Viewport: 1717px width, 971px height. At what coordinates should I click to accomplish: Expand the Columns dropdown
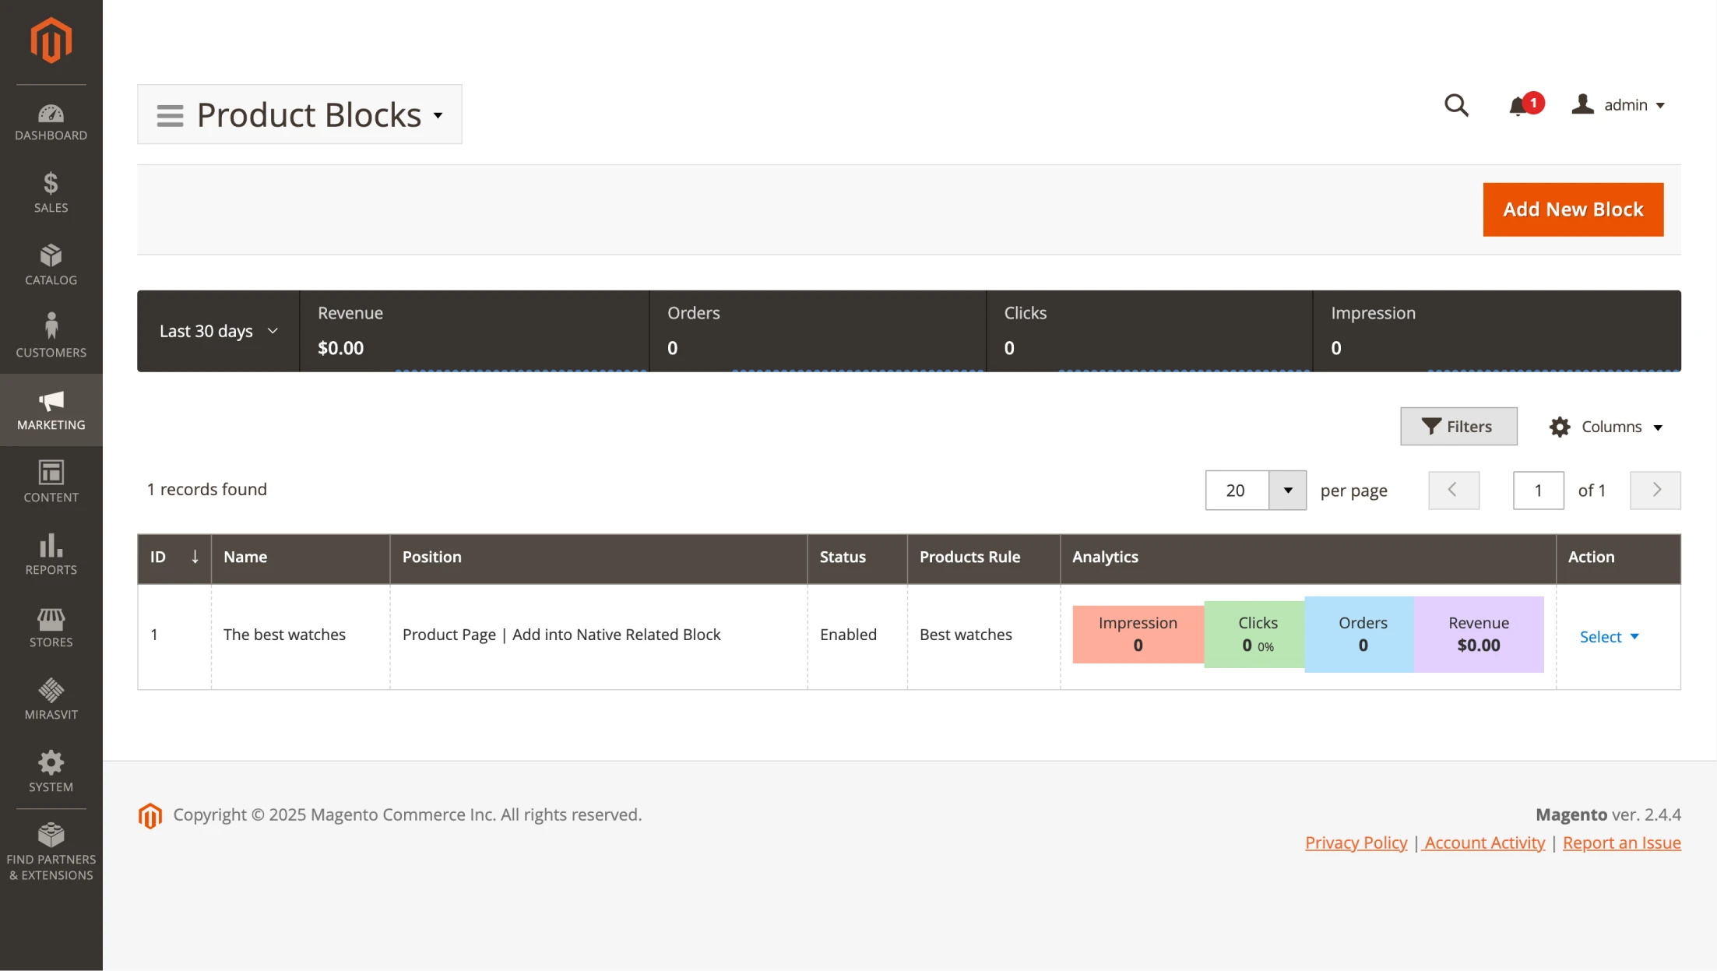click(1606, 427)
